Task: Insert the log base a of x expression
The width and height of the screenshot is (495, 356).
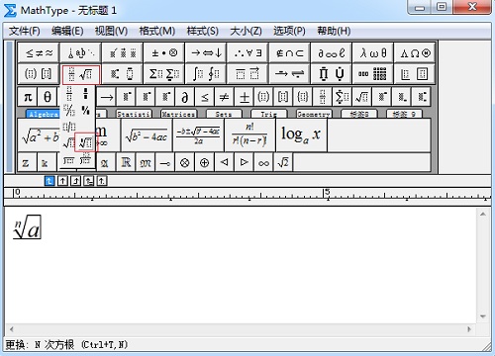Action: pyautogui.click(x=302, y=135)
